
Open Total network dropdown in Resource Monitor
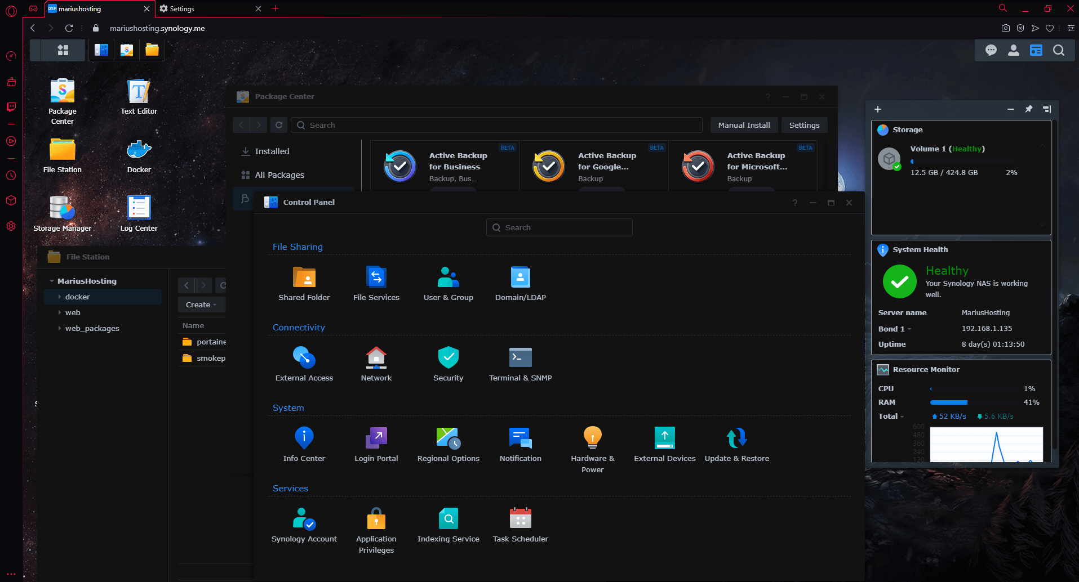[891, 416]
